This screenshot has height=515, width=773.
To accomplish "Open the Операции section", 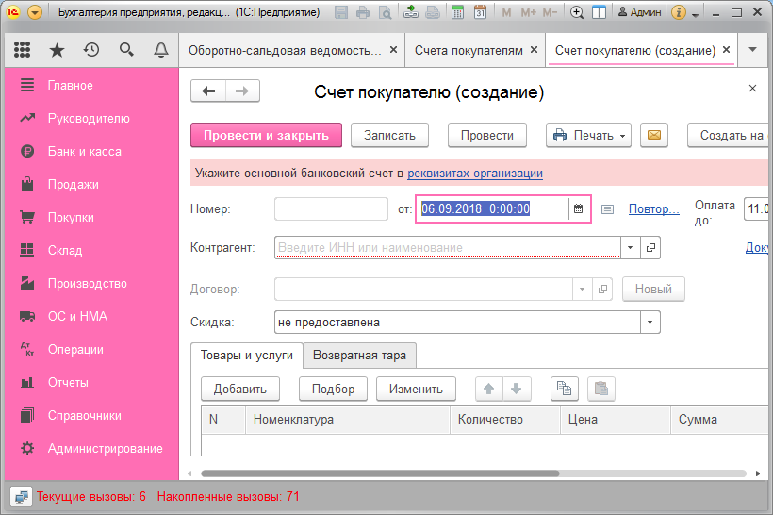I will tap(91, 349).
